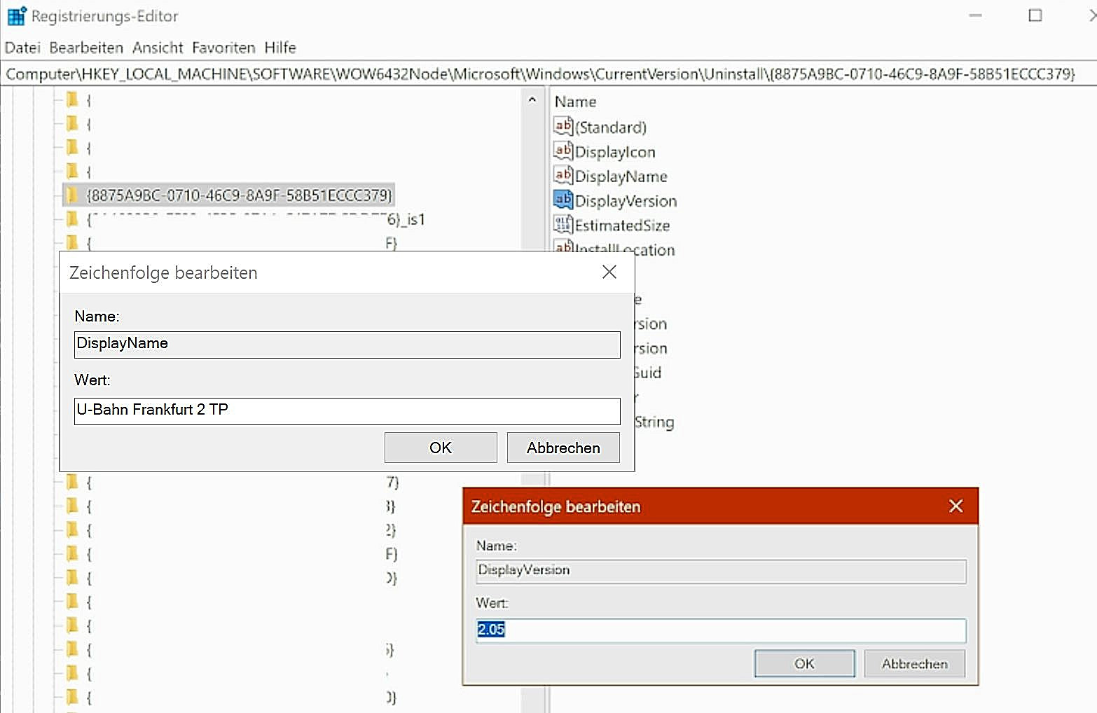Click the Name field showing DisplayVersion

(x=721, y=571)
